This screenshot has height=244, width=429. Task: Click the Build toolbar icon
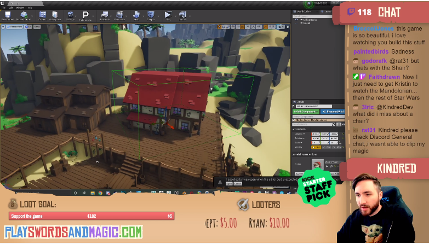(136, 15)
